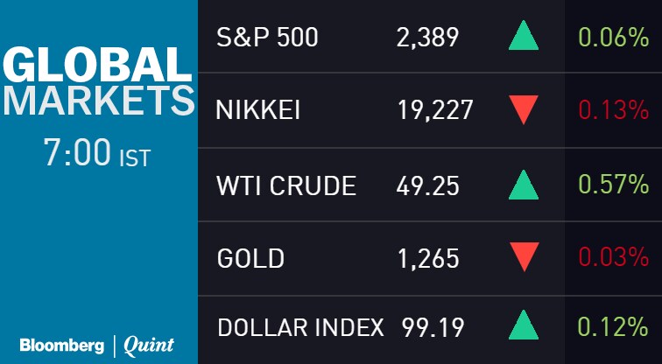Click the red 0.13% NIKKEI change
The width and height of the screenshot is (662, 364).
pyautogui.click(x=612, y=111)
